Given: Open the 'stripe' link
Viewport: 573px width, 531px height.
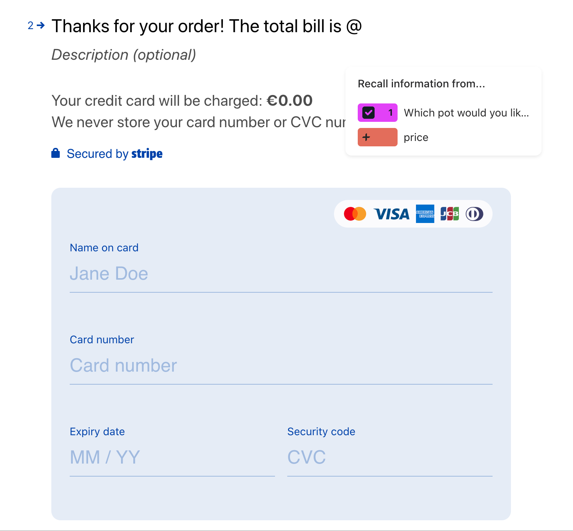Looking at the screenshot, I should point(147,154).
